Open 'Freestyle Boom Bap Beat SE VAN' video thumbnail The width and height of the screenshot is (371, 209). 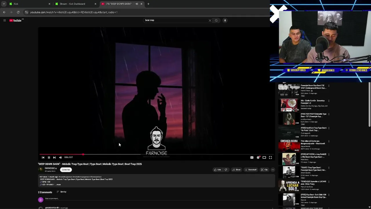pos(289,90)
